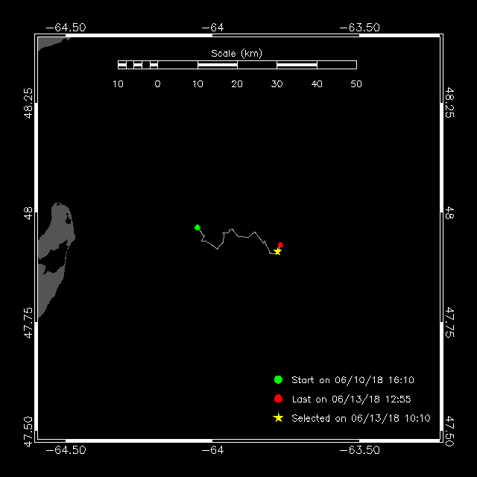Screen dimensions: 477x477
Task: Click the yellow star in the legend
Action: point(278,417)
